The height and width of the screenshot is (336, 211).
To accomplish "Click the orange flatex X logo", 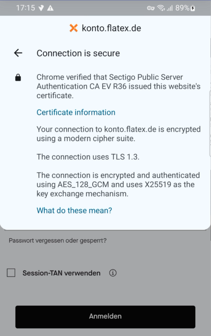I will click(x=74, y=28).
